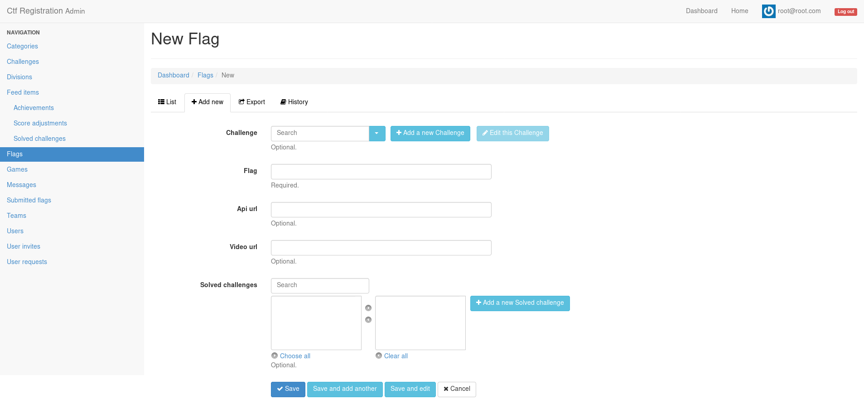Click the Save button
The width and height of the screenshot is (864, 404).
point(288,389)
